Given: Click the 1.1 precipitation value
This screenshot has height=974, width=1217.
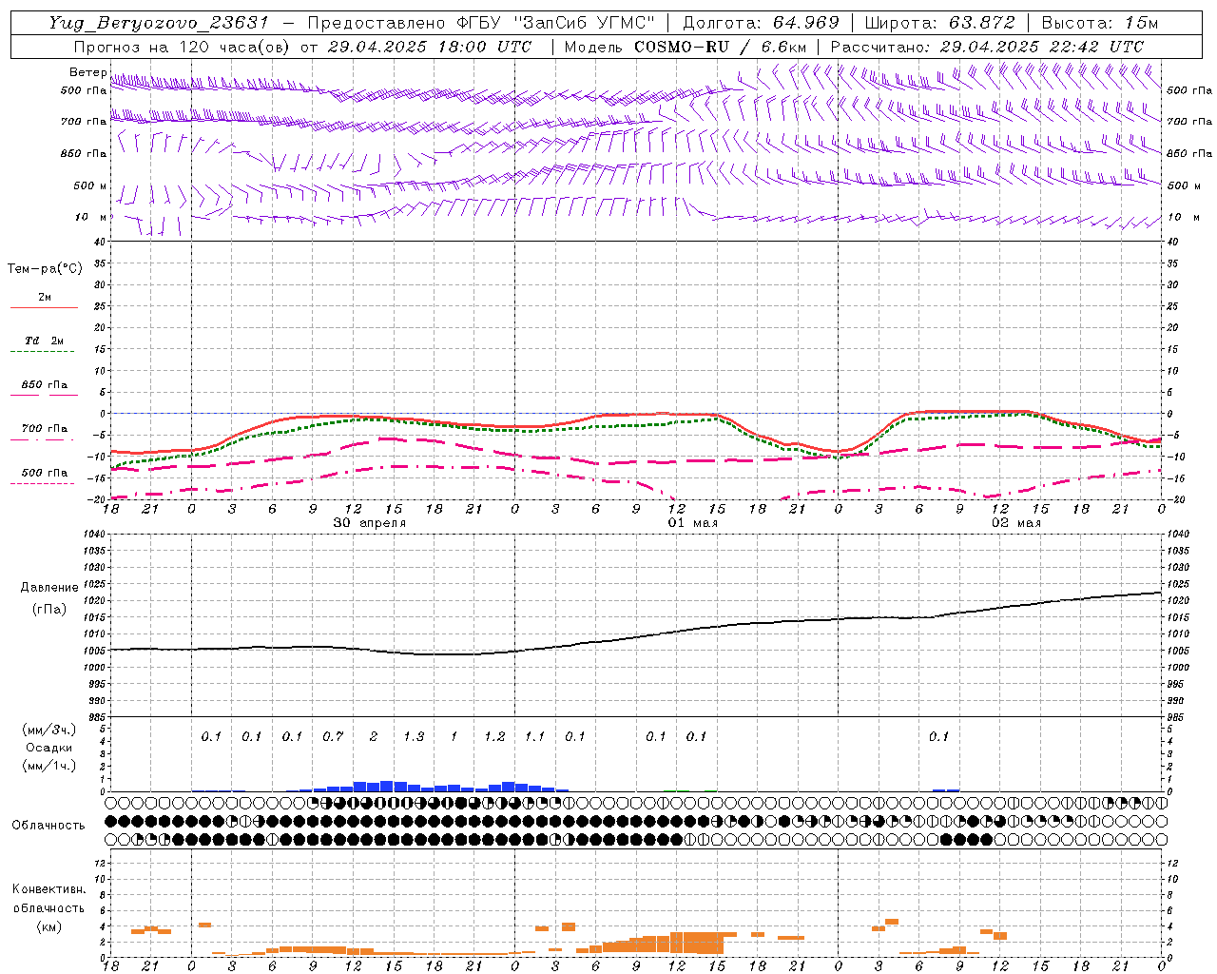Looking at the screenshot, I should [535, 736].
